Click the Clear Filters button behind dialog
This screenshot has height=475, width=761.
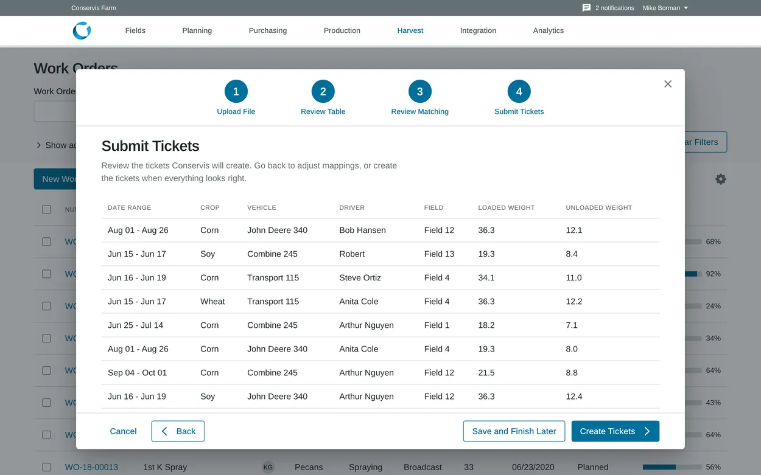point(706,142)
